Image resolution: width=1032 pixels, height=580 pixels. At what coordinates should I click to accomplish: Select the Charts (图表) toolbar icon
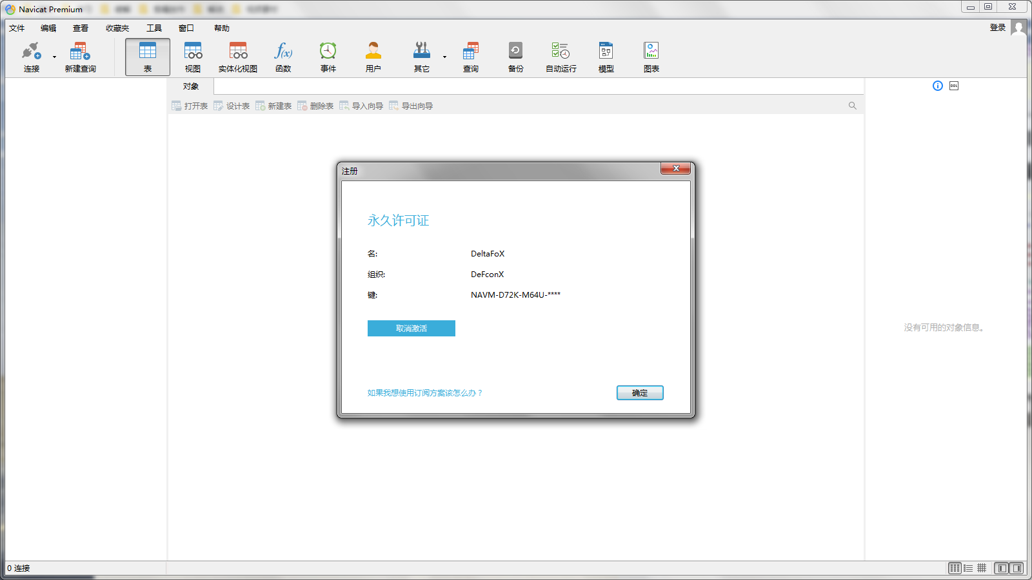pos(651,57)
